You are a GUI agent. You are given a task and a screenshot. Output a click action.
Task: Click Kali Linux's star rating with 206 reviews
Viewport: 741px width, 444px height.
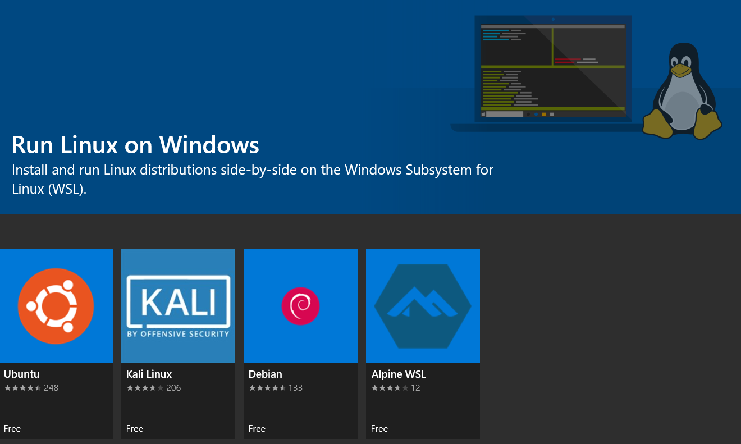tap(153, 388)
